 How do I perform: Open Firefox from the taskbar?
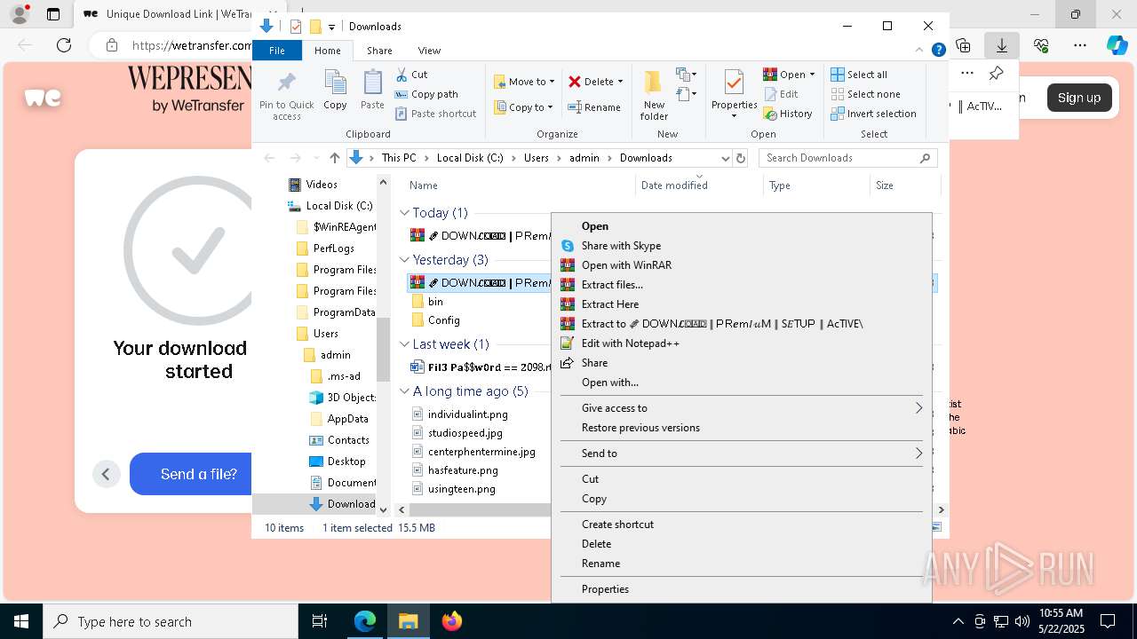[x=452, y=621]
